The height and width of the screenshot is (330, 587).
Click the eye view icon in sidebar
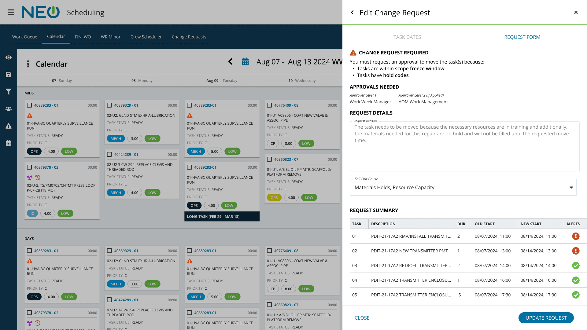click(9, 57)
